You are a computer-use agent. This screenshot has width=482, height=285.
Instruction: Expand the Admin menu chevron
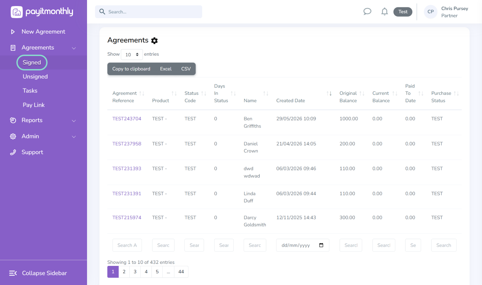tap(74, 137)
